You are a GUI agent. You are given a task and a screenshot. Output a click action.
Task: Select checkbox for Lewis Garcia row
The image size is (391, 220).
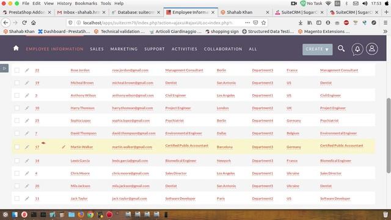click(16, 161)
